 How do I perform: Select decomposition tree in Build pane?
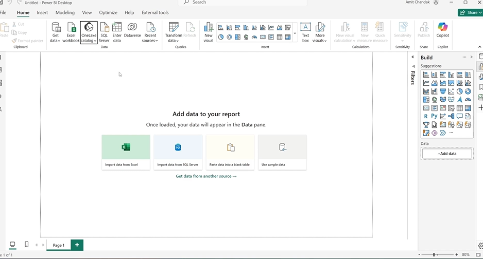tap(451, 116)
